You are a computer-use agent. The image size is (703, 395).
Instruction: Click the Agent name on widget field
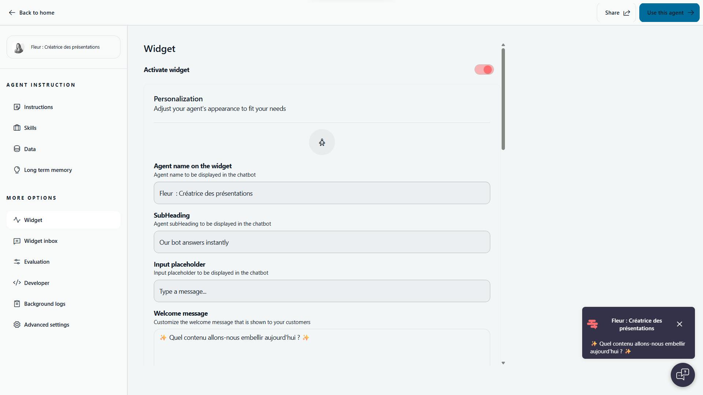coord(321,193)
